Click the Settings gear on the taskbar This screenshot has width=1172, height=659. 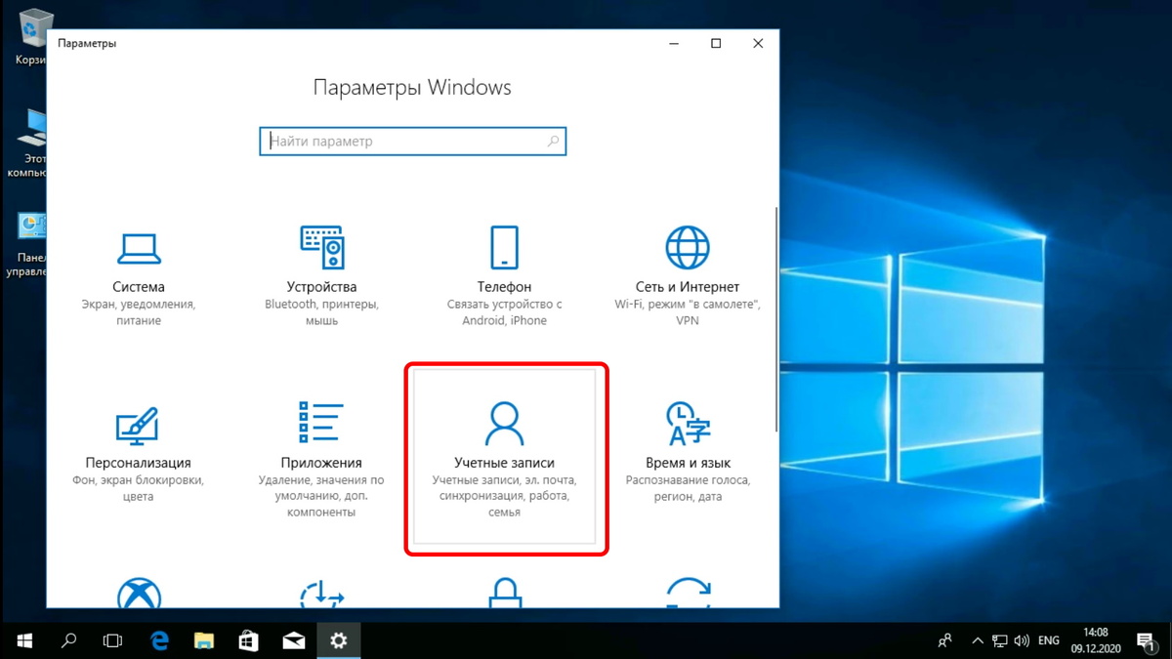tap(339, 640)
